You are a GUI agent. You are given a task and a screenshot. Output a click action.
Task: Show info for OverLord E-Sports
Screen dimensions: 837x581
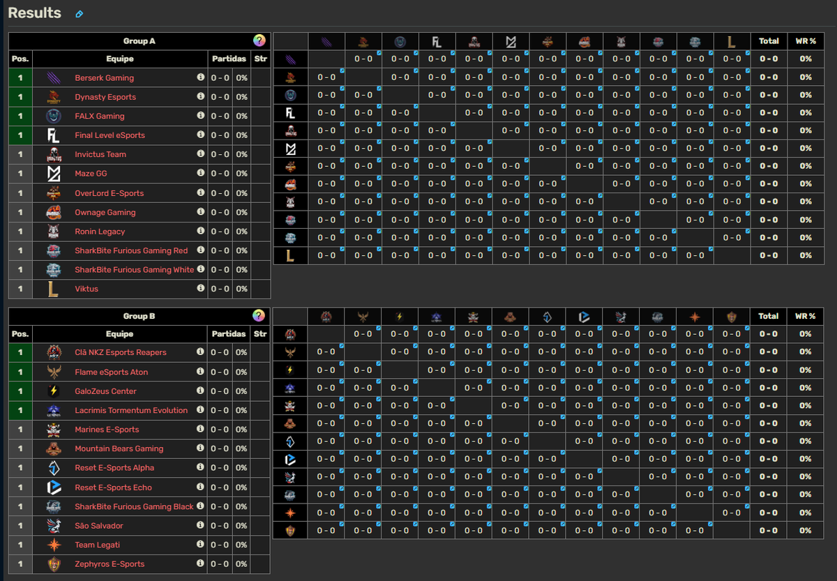201,193
